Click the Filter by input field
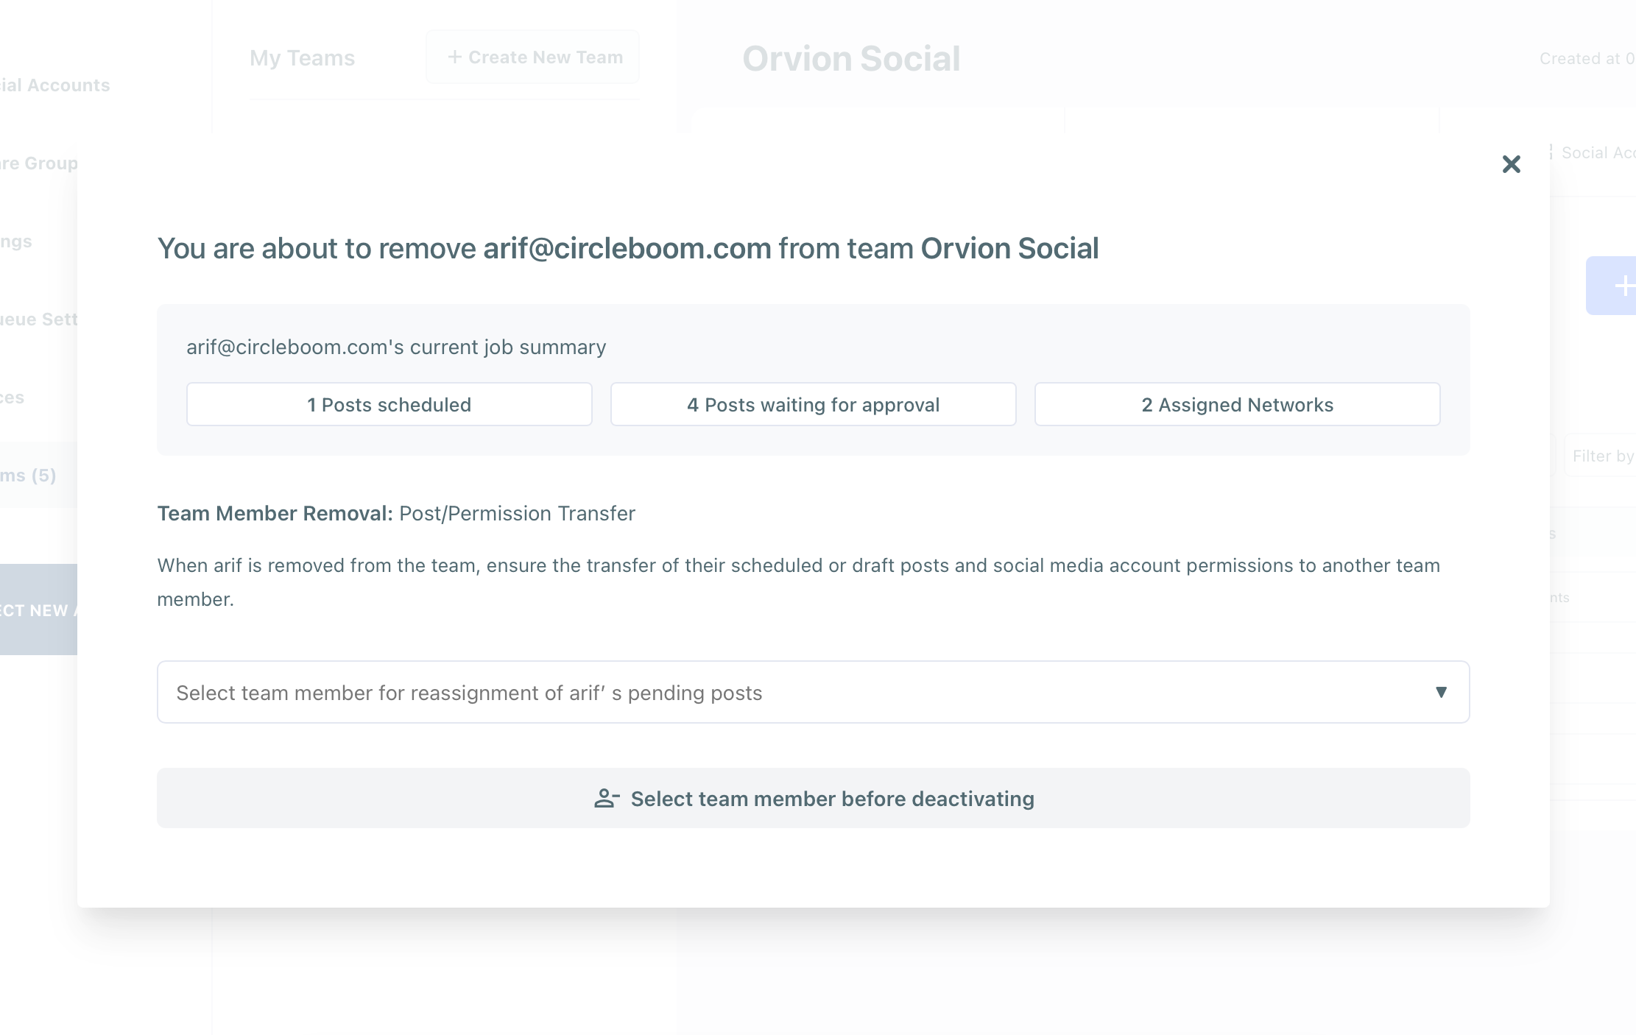Viewport: 1636px width, 1035px height. coord(1602,456)
